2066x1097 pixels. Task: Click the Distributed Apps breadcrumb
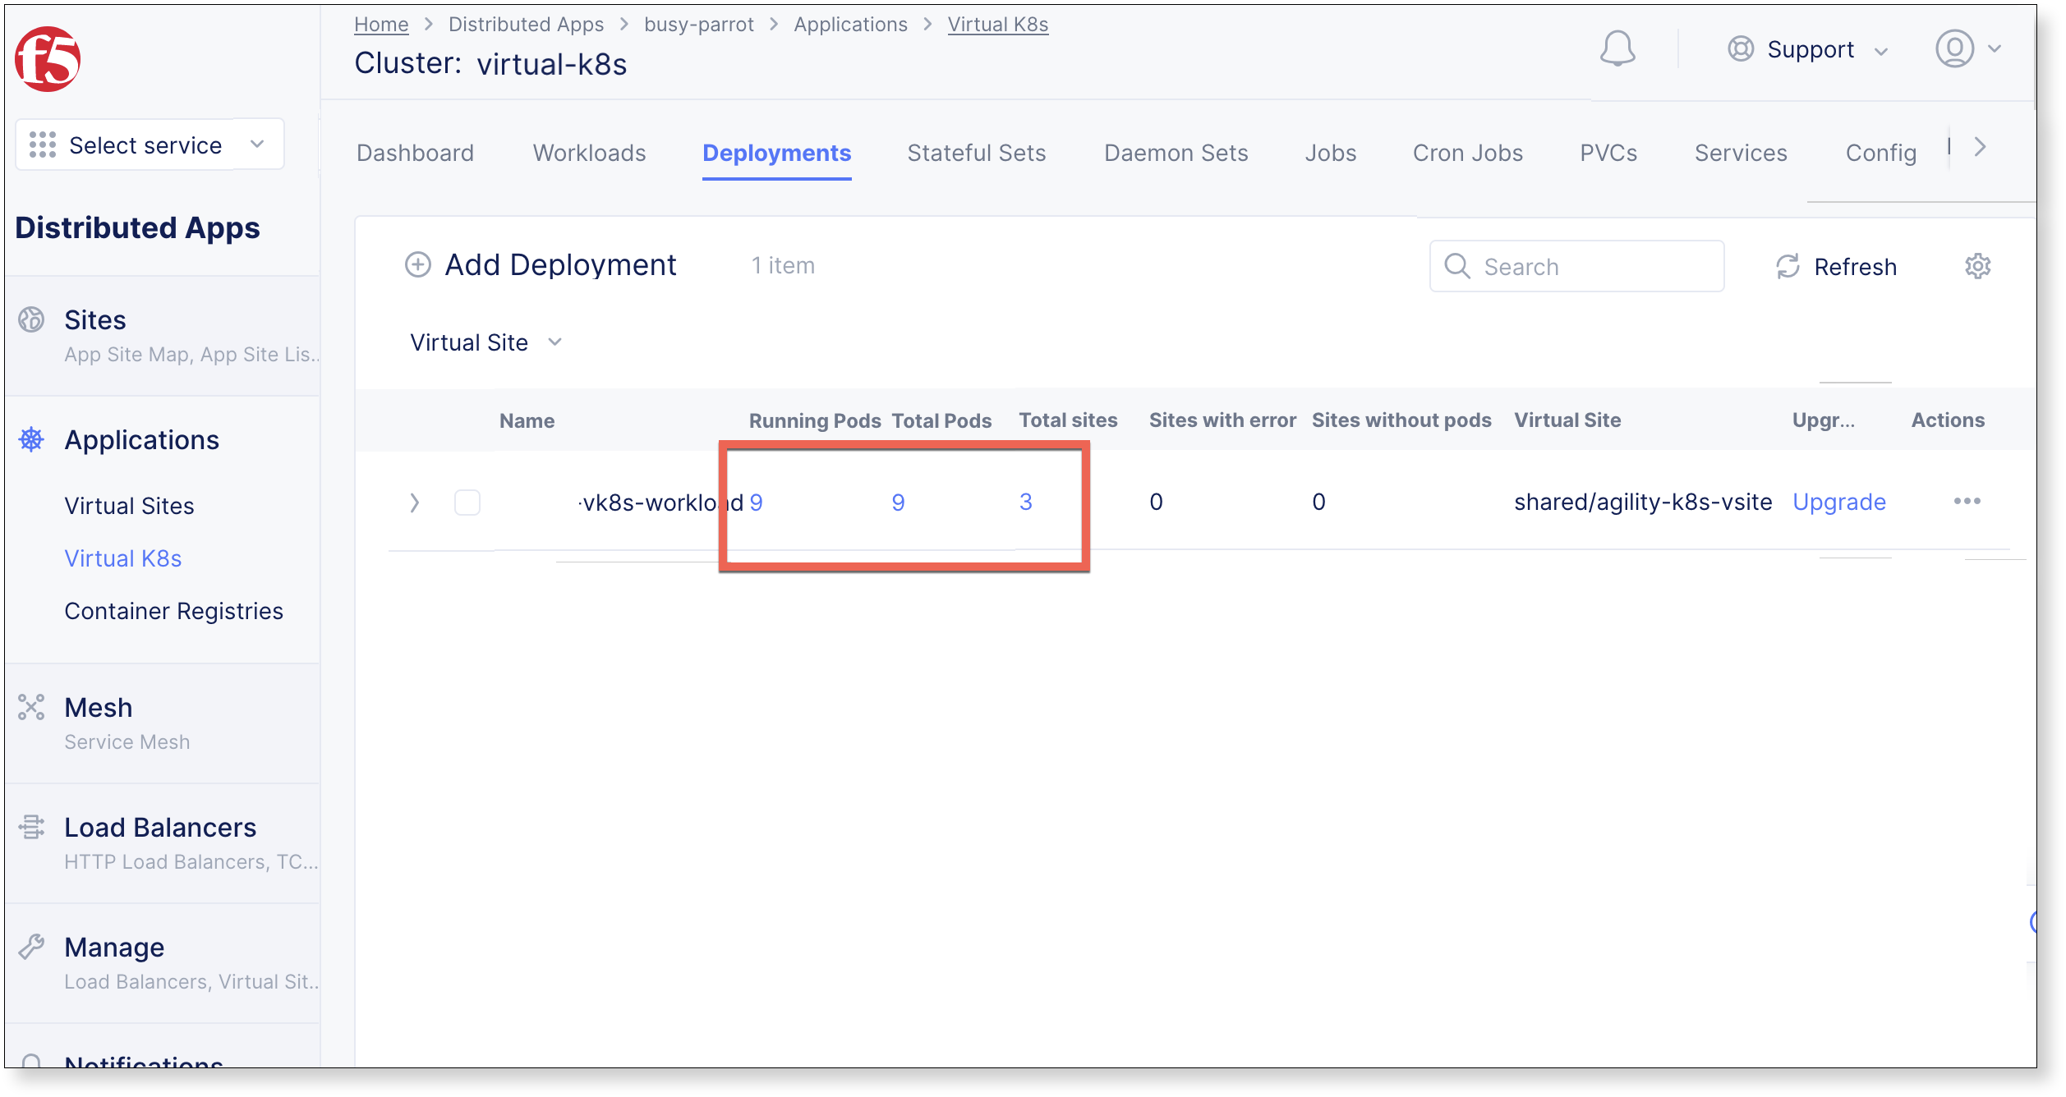526,25
